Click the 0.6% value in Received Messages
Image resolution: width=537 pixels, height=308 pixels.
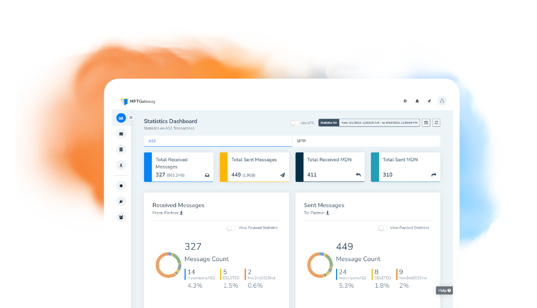[255, 286]
